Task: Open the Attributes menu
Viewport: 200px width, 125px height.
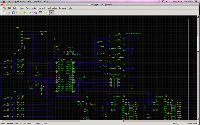Action: pyautogui.click(x=53, y=8)
